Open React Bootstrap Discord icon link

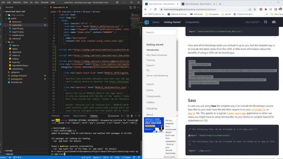click(274, 22)
